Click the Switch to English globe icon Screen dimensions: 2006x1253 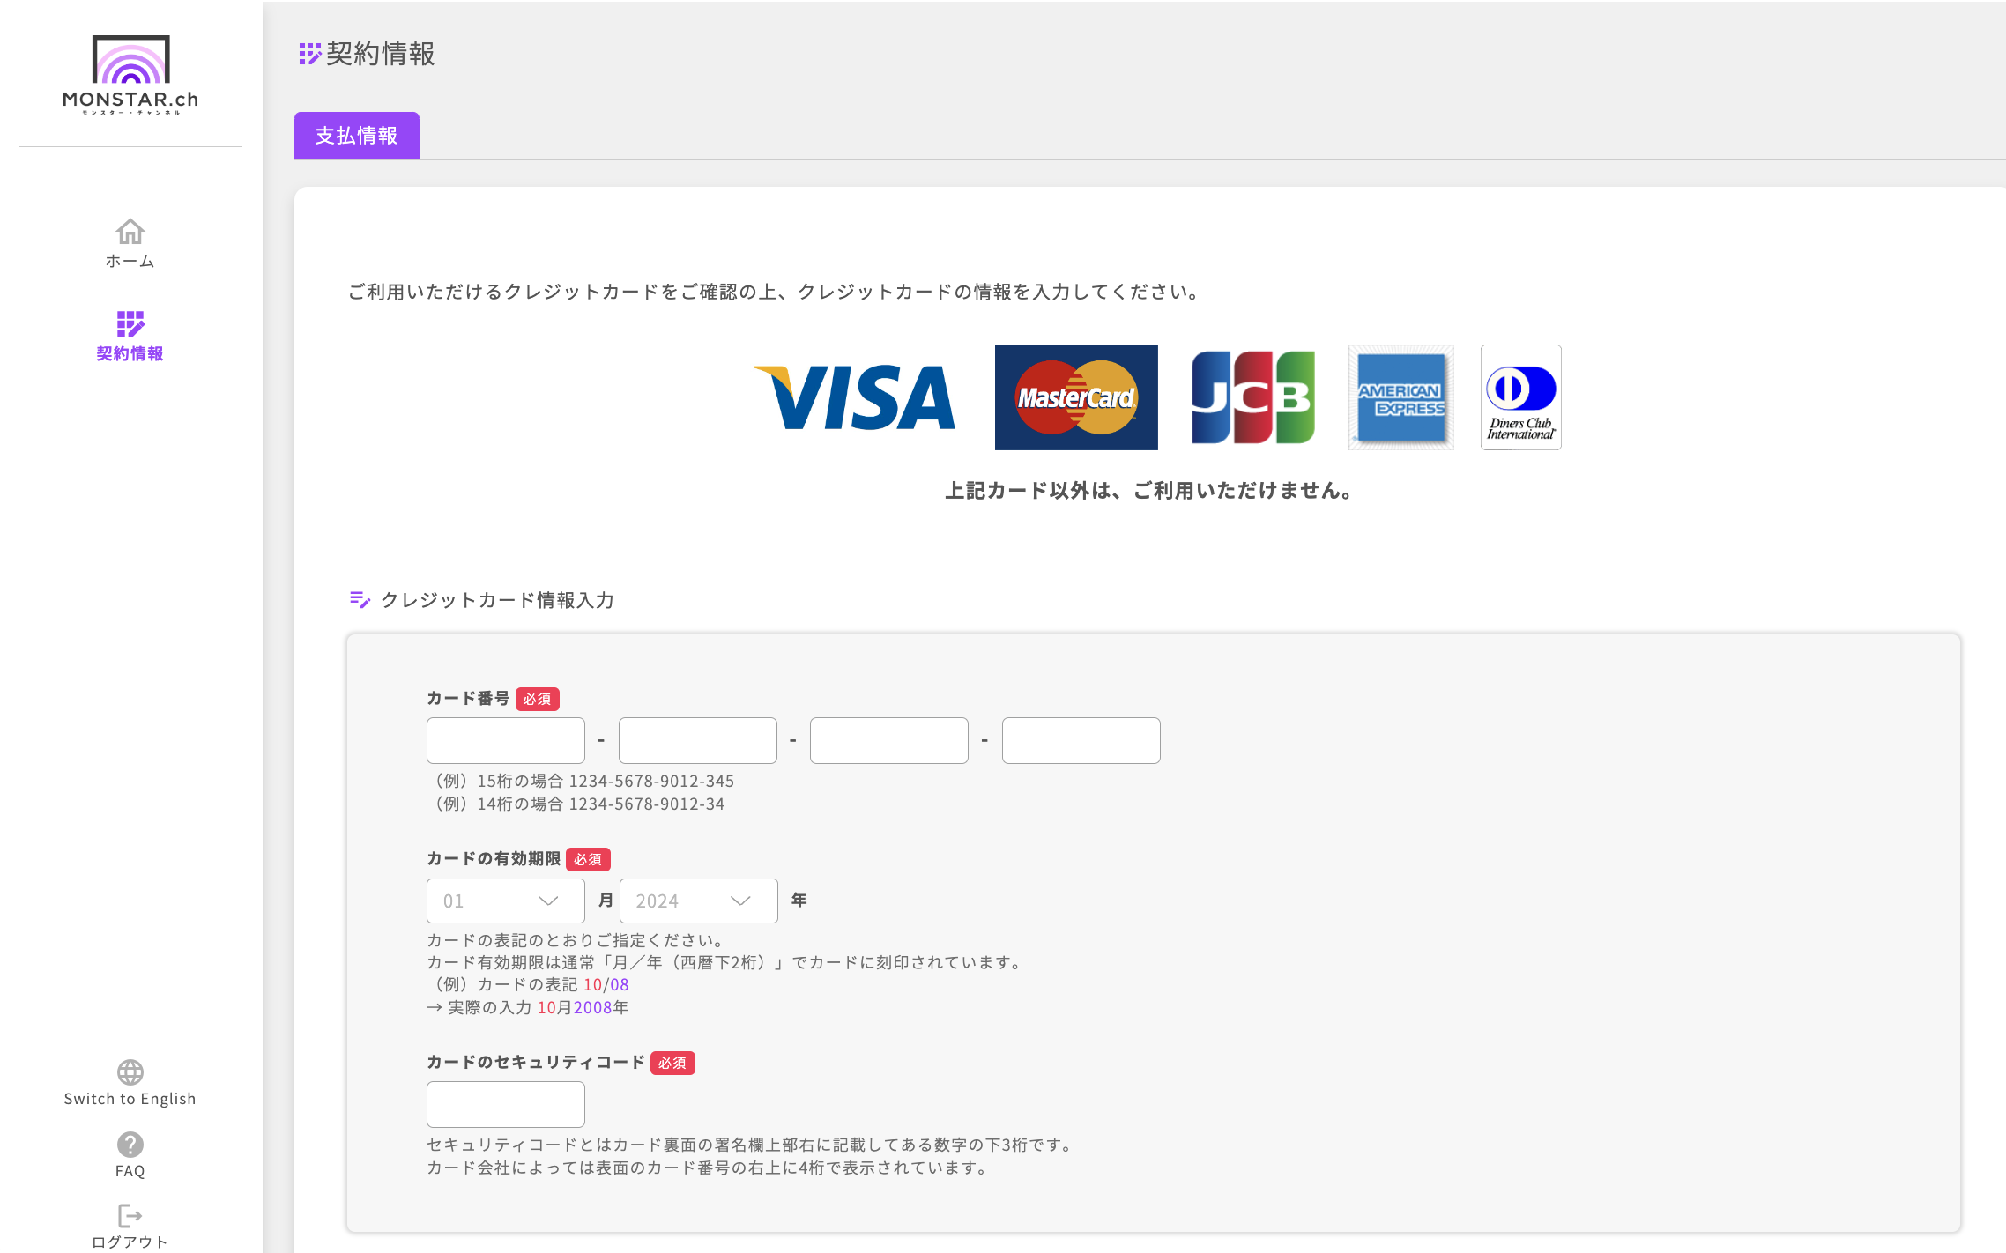tap(130, 1071)
